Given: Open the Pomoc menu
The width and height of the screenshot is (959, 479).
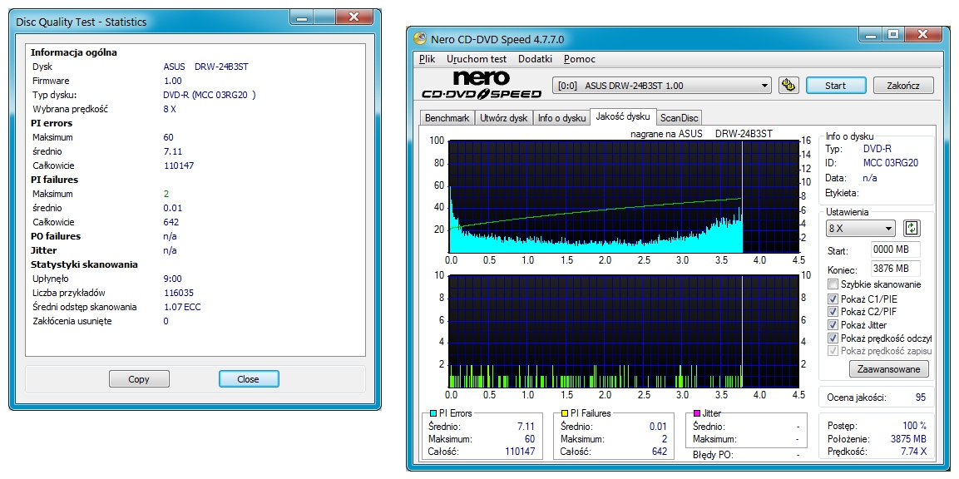Looking at the screenshot, I should click(579, 59).
